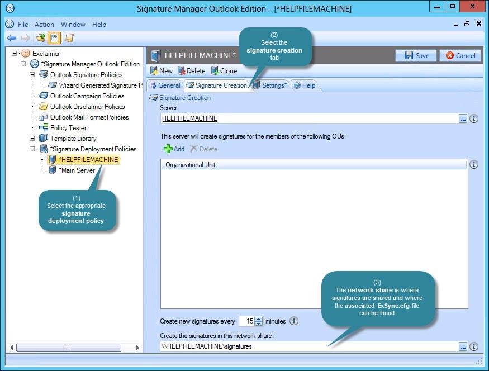
Task: Show info for Organizational Unit list
Action: [x=474, y=164]
